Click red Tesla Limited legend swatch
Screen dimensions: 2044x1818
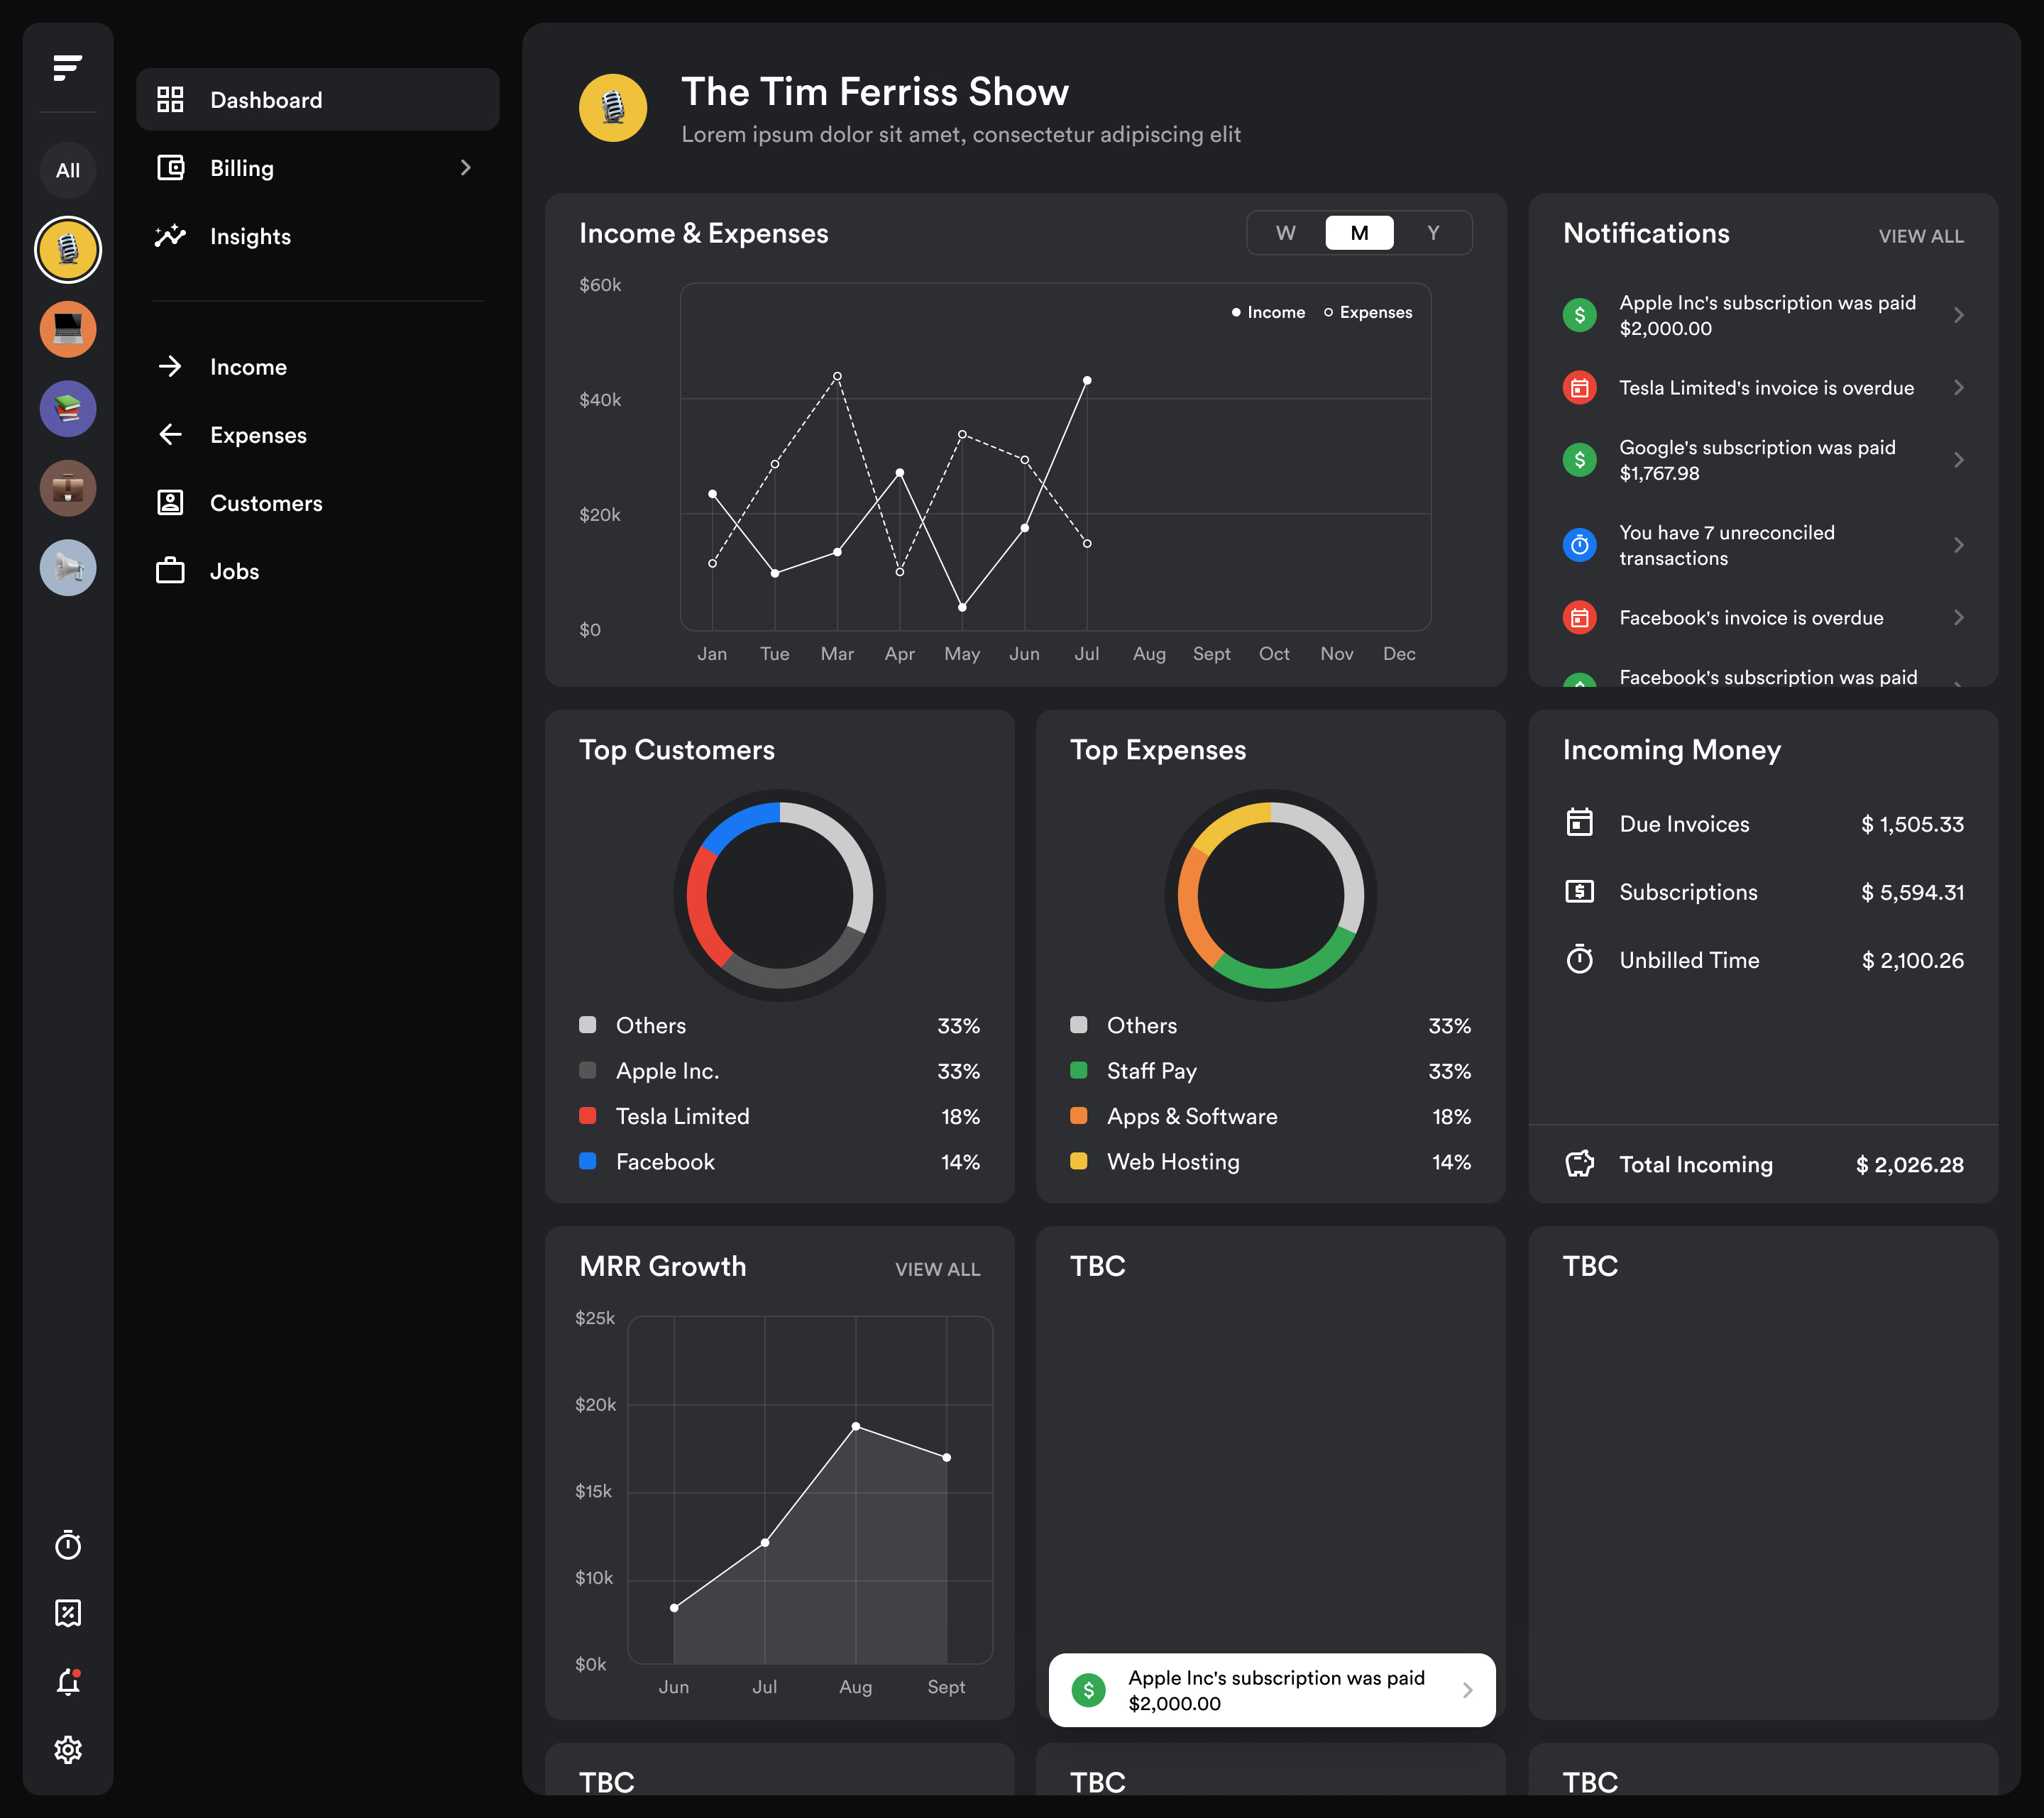click(588, 1115)
